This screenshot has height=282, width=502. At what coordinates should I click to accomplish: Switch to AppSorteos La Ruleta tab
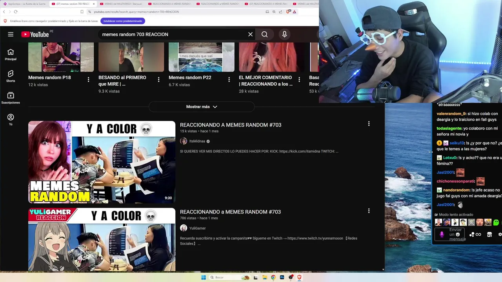(25, 4)
